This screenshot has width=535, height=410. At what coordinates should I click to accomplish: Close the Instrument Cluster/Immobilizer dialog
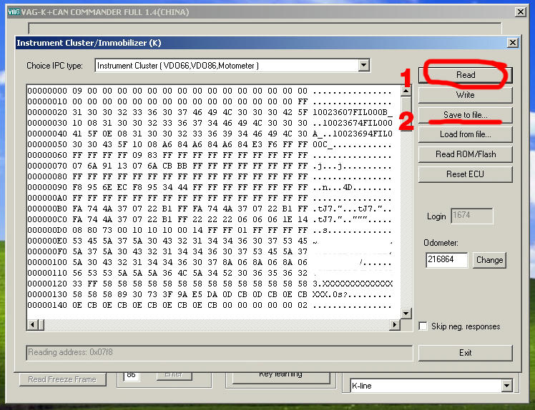pyautogui.click(x=513, y=43)
